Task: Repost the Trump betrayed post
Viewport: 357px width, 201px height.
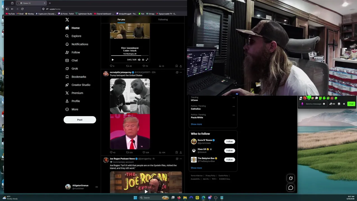Action: click(129, 152)
